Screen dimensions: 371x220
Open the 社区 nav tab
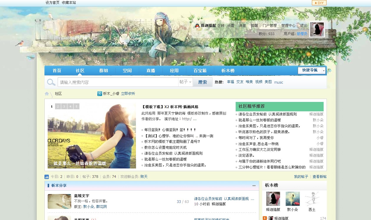[80, 71]
